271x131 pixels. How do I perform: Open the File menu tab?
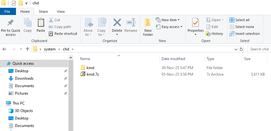8,12
